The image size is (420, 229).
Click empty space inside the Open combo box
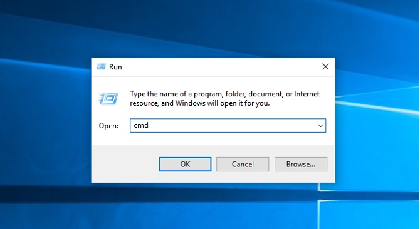(230, 126)
